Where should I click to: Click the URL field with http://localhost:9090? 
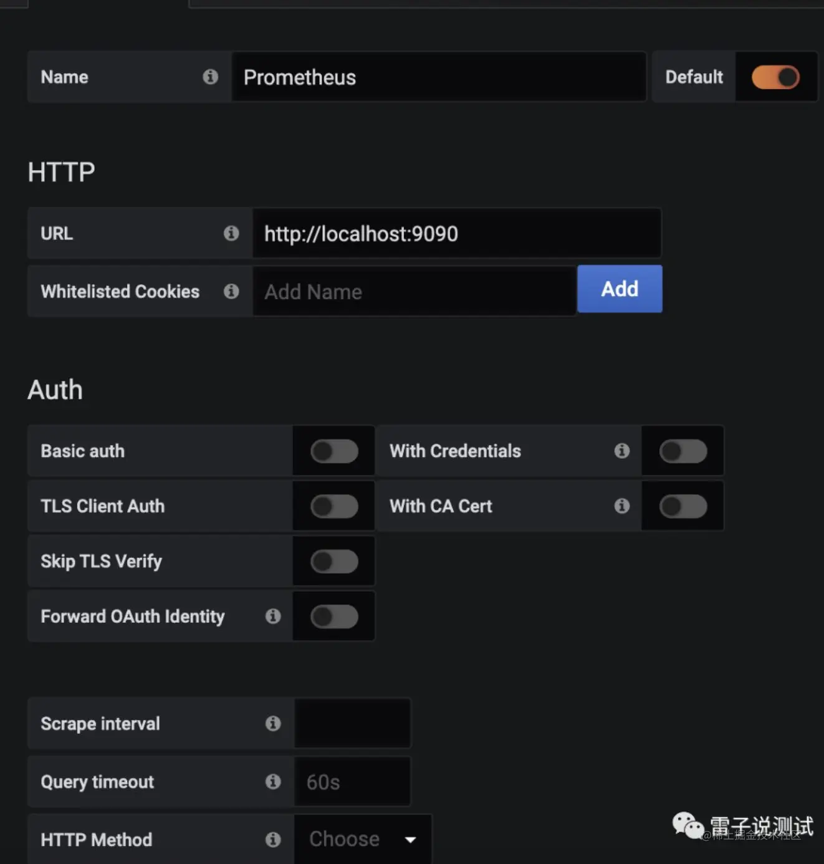457,233
